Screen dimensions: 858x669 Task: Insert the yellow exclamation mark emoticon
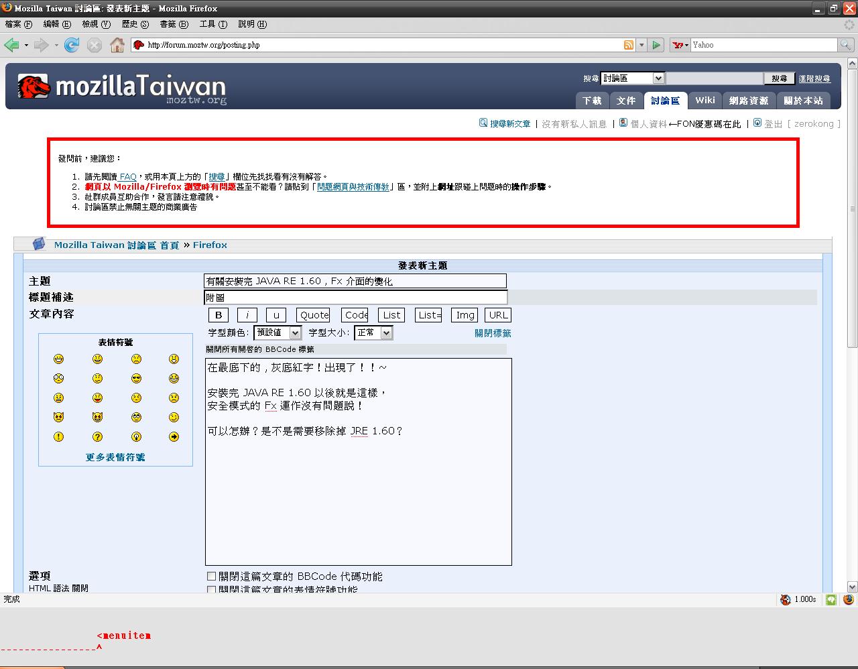(x=59, y=437)
